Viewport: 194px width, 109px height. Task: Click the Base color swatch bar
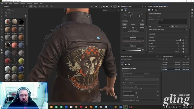[x=132, y=41]
